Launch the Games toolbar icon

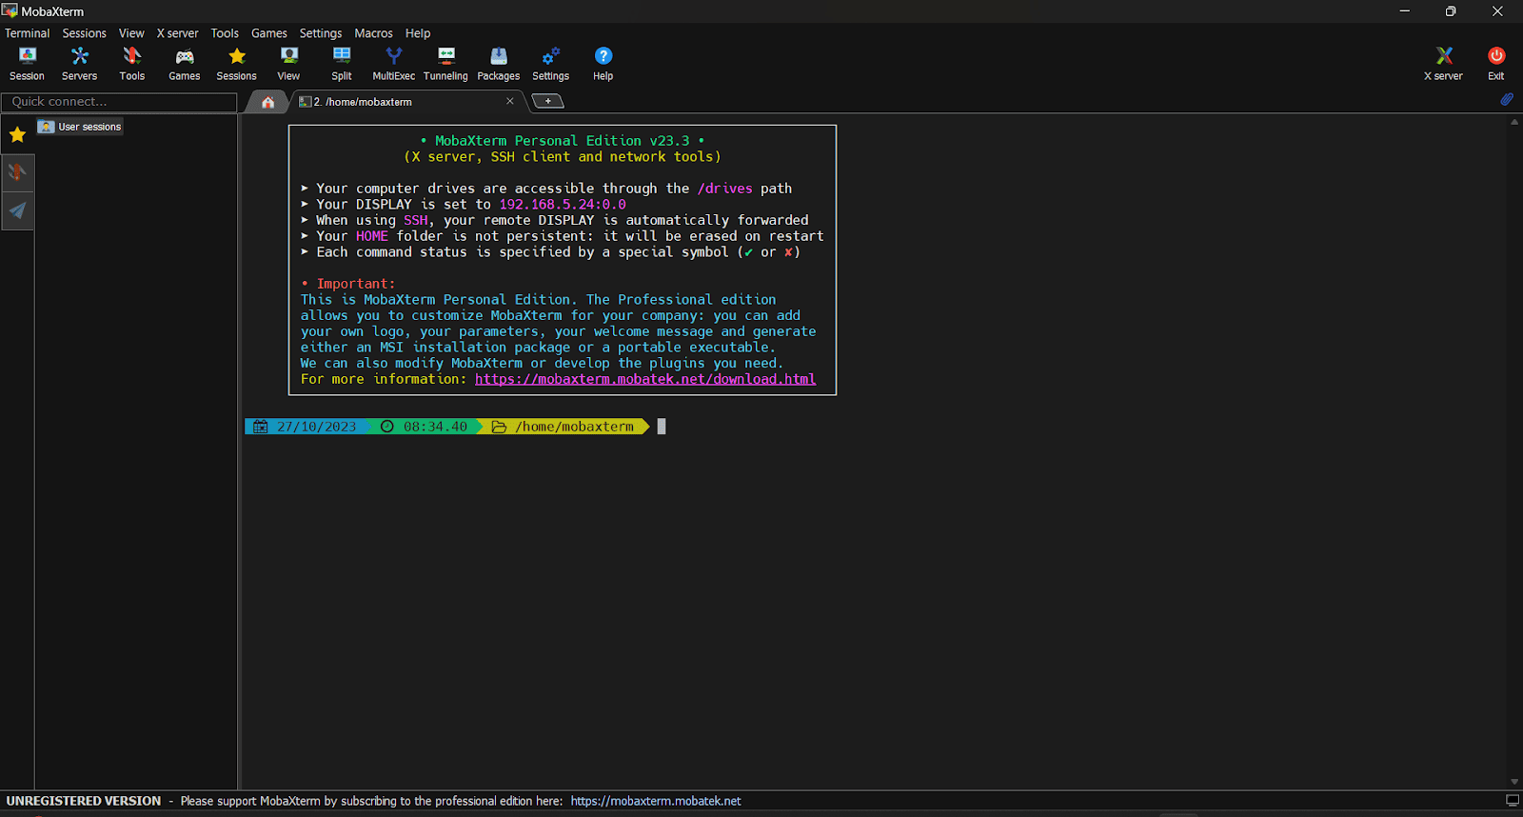click(x=185, y=64)
